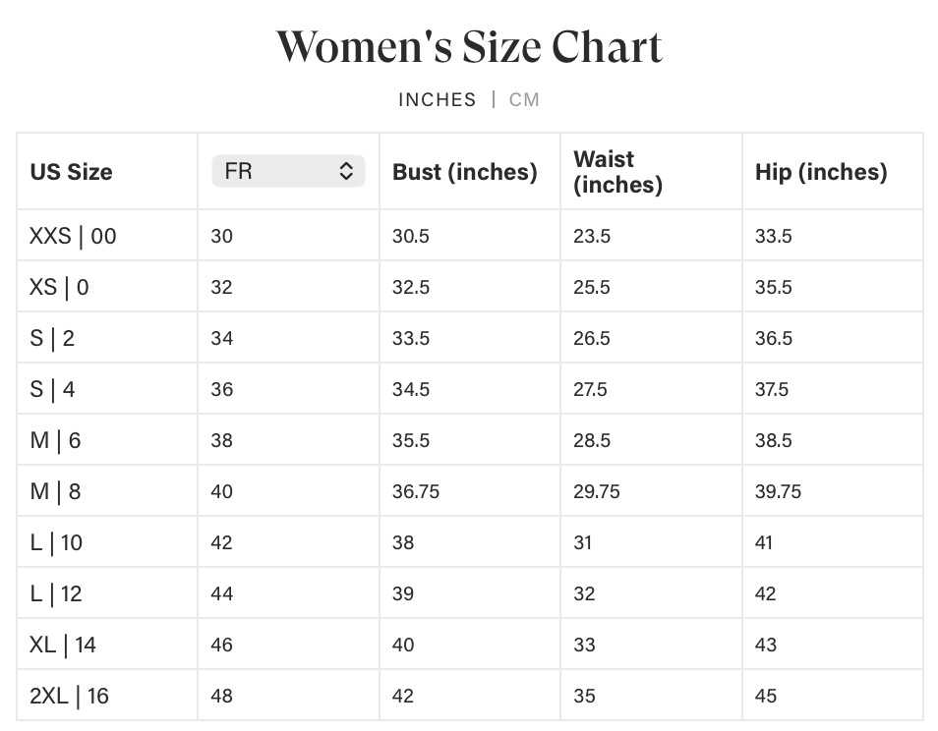Select the XXS | 00 size row
Screen dimensions: 938x731
click(73, 236)
